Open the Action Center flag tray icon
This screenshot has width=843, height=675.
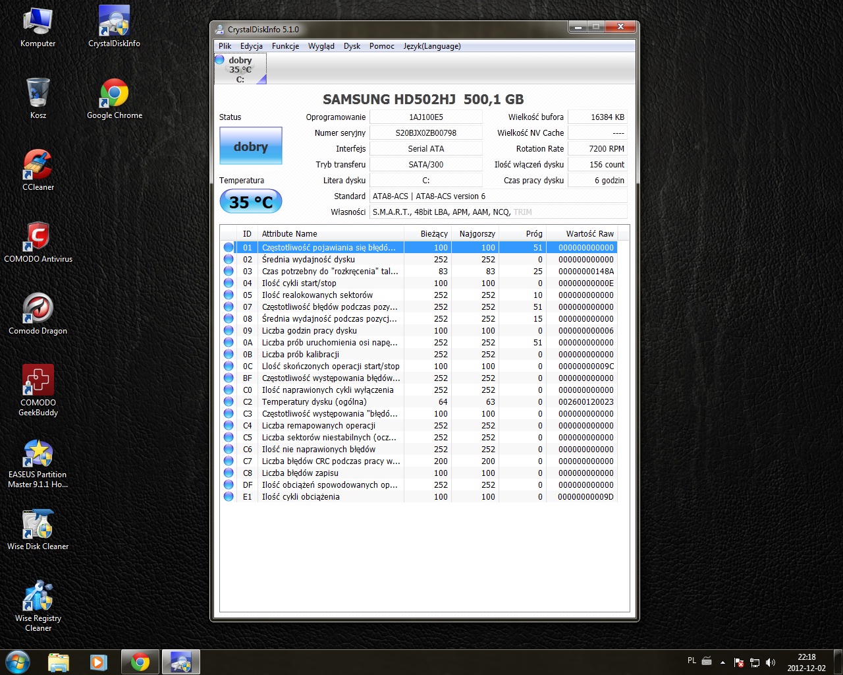tap(739, 662)
